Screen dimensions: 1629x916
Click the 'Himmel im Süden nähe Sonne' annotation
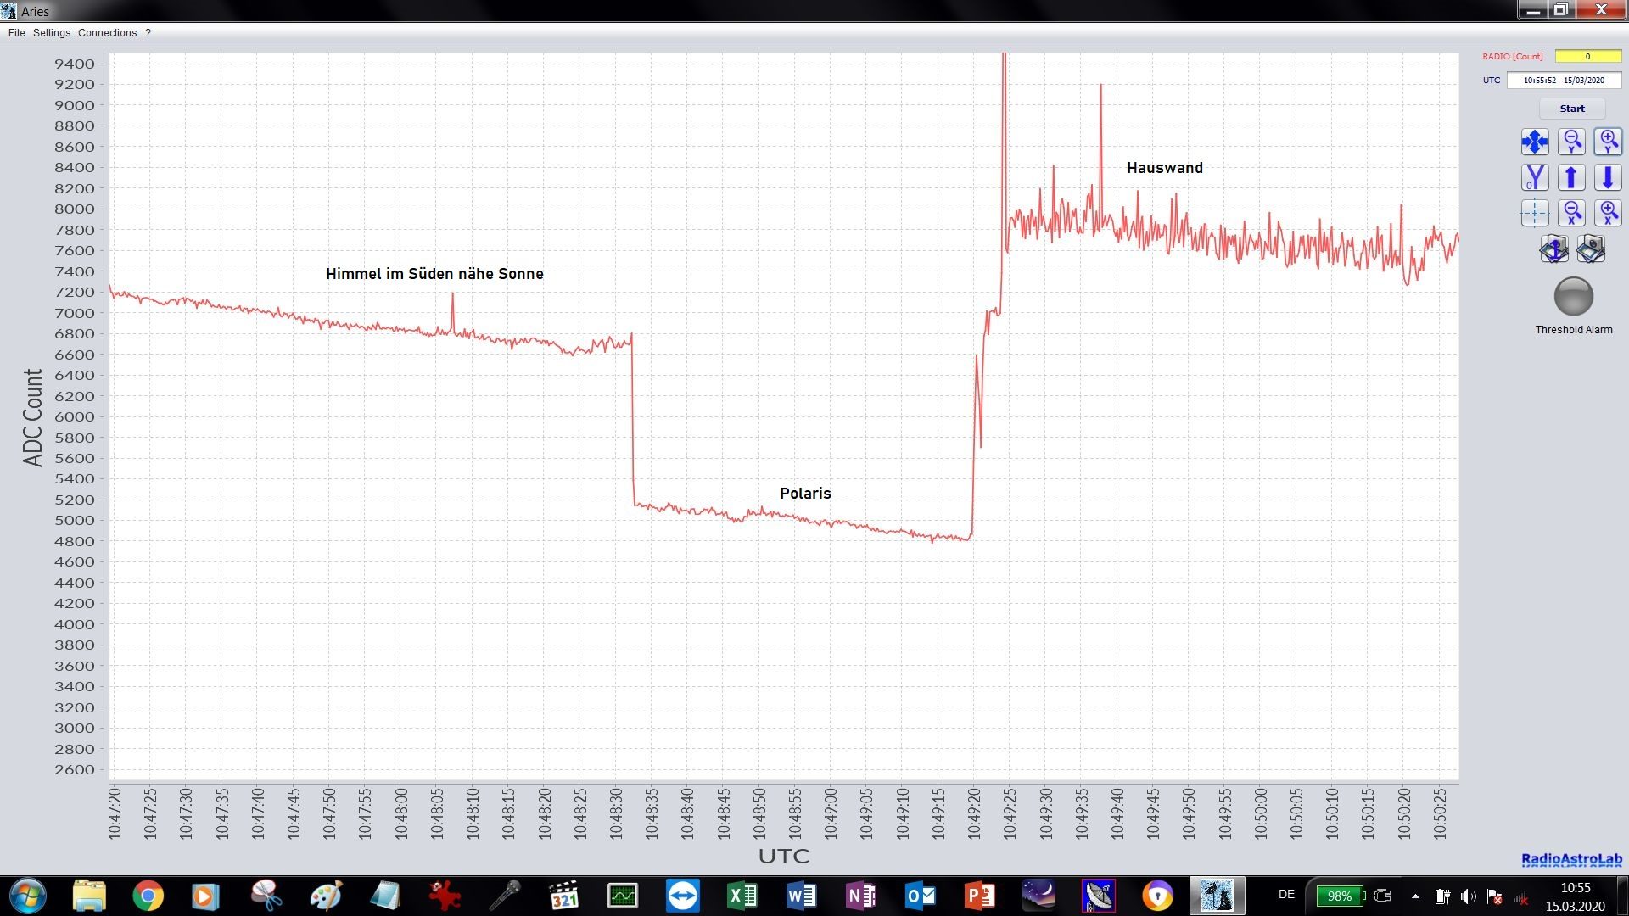pos(434,274)
